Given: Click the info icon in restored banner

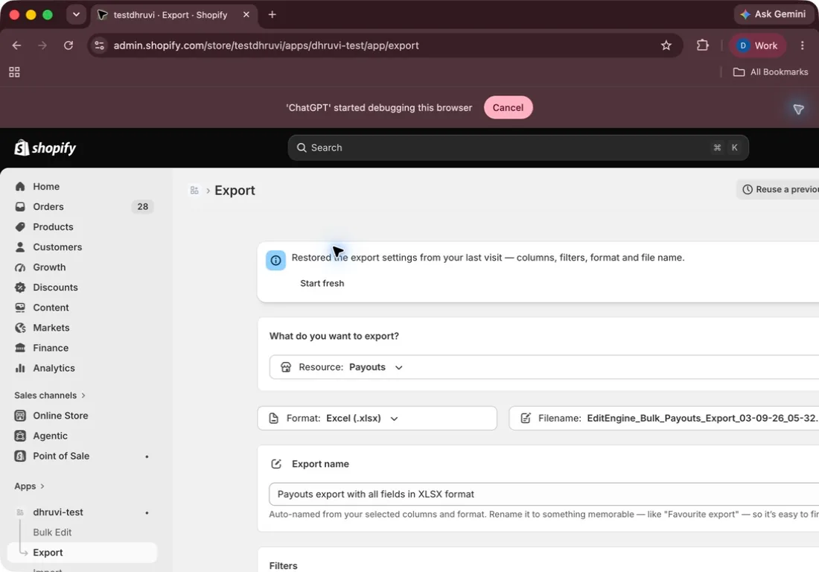Looking at the screenshot, I should [275, 260].
